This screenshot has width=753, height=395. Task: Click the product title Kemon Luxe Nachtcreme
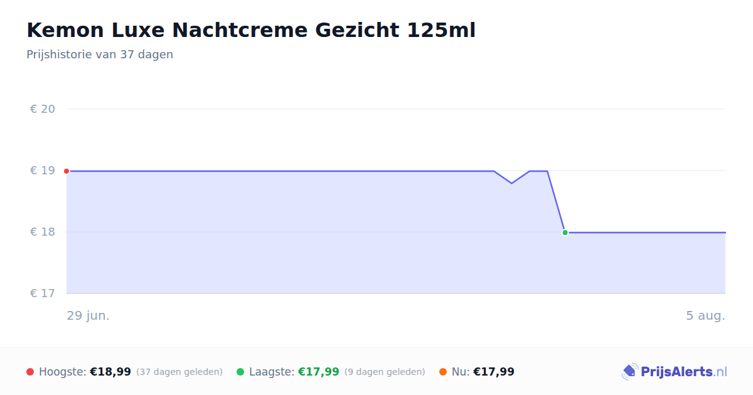251,30
